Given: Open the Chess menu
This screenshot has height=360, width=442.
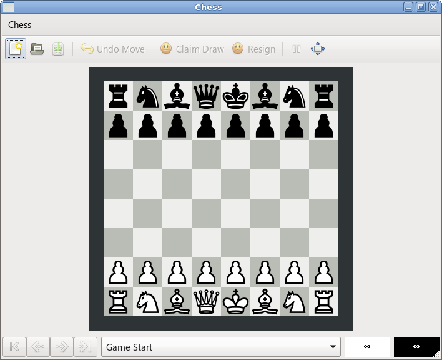Looking at the screenshot, I should (x=19, y=25).
